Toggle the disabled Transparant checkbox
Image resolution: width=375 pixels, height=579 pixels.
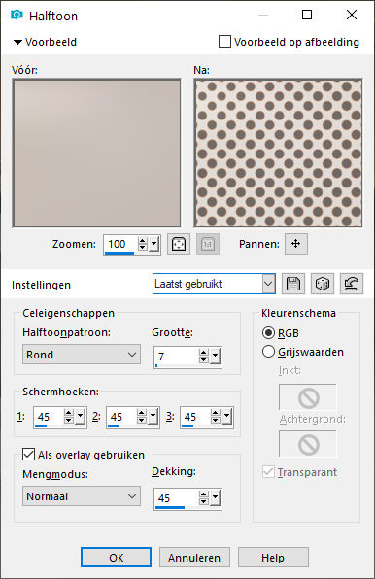click(x=268, y=471)
